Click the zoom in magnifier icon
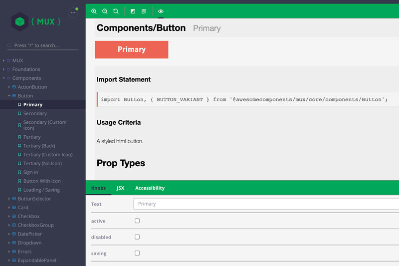Screen dimensions: 399x277 point(94,11)
